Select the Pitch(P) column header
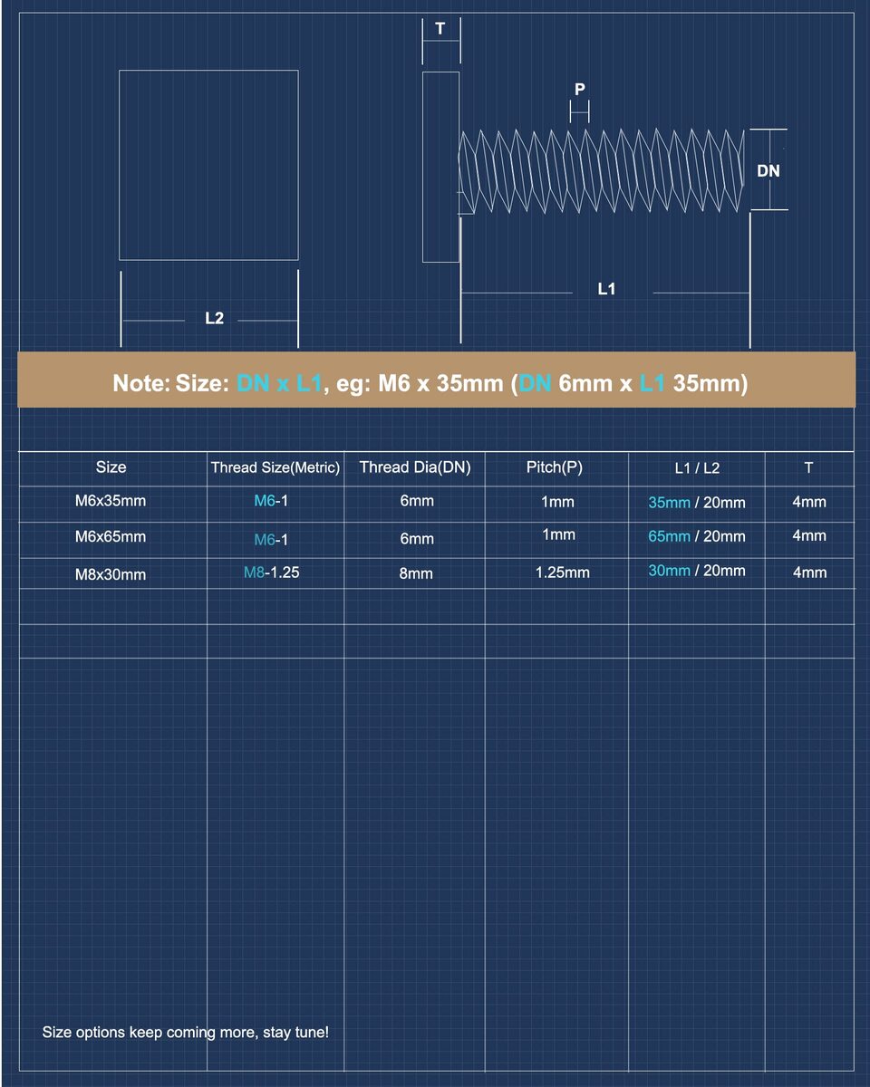 click(x=555, y=467)
